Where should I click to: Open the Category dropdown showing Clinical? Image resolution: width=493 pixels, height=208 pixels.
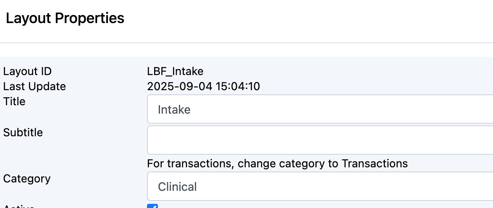coord(319,187)
